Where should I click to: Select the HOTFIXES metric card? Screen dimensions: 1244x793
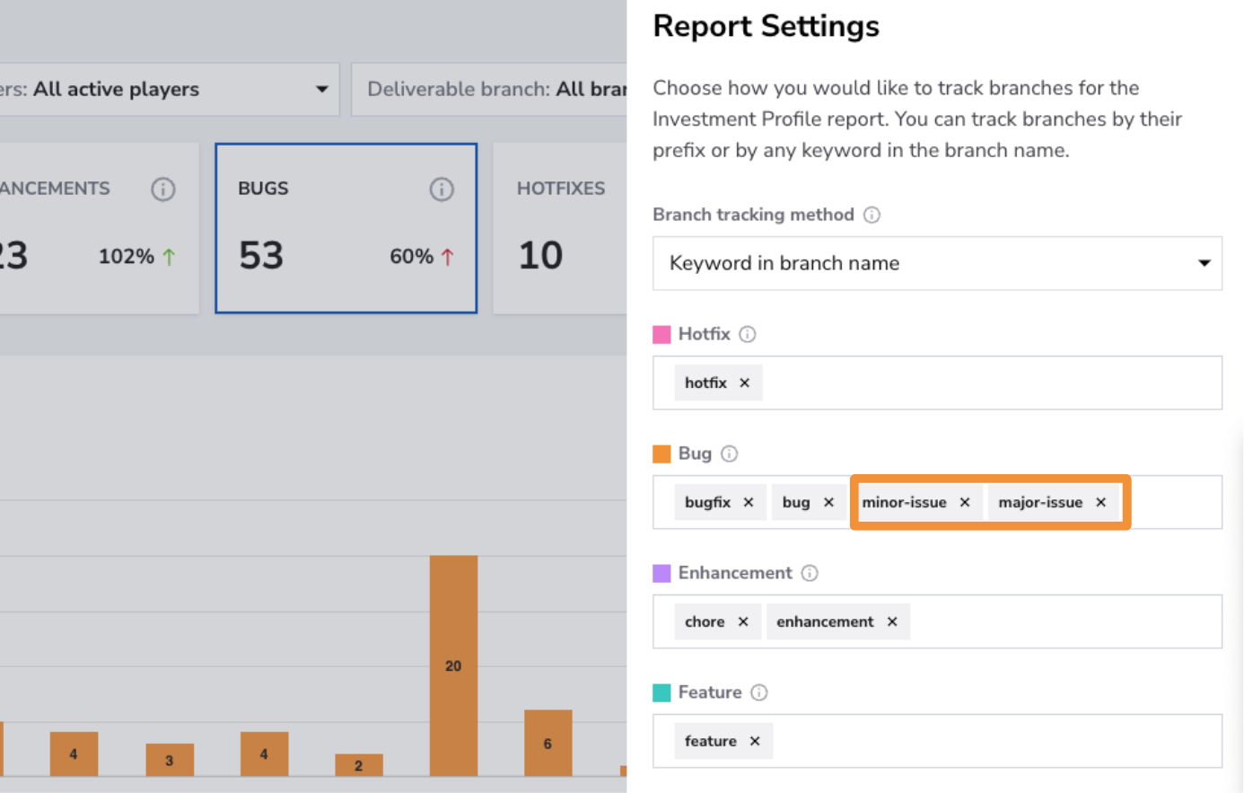point(560,228)
